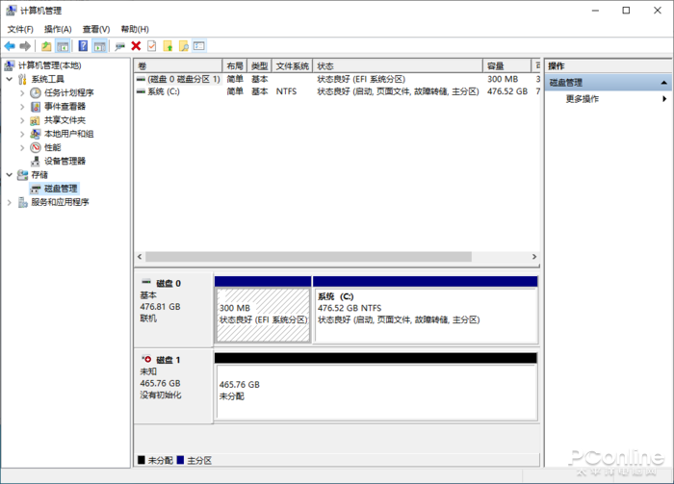Click the 设备管理器 icon
The height and width of the screenshot is (484, 674).
36,161
